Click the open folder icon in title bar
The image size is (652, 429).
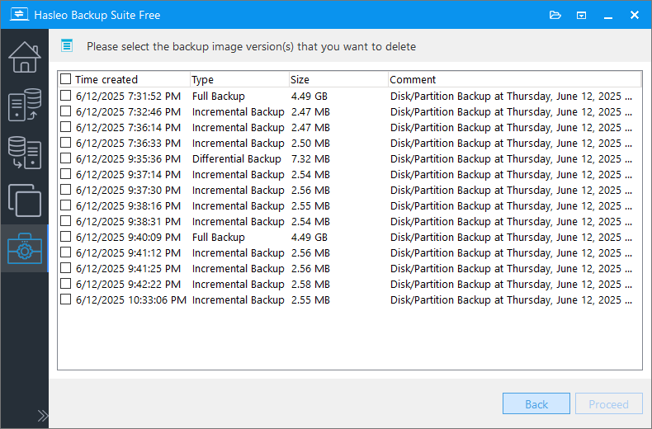[555, 15]
